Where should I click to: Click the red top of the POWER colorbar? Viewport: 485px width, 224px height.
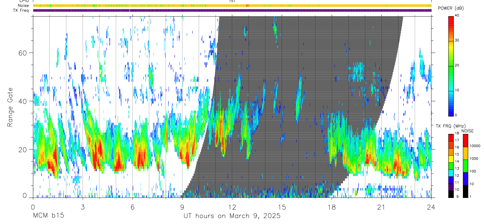click(x=451, y=20)
